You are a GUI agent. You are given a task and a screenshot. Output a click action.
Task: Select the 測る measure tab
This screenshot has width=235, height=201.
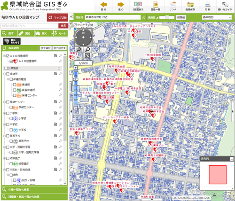pyautogui.click(x=26, y=33)
